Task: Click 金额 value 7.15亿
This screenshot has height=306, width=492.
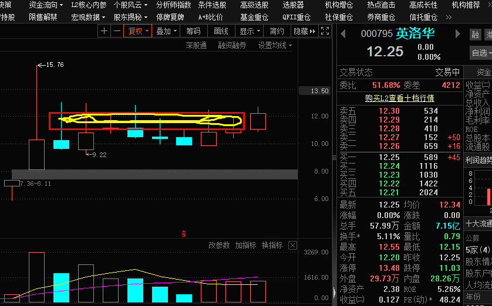Action: point(448,226)
